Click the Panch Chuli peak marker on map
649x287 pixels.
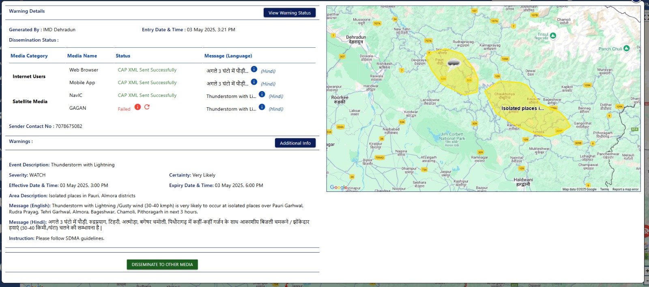coord(626,48)
